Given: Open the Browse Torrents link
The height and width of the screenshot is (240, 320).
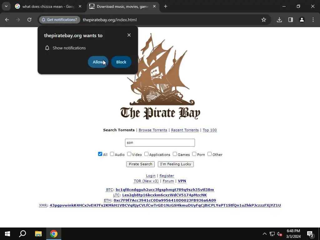Looking at the screenshot, I should click(153, 130).
